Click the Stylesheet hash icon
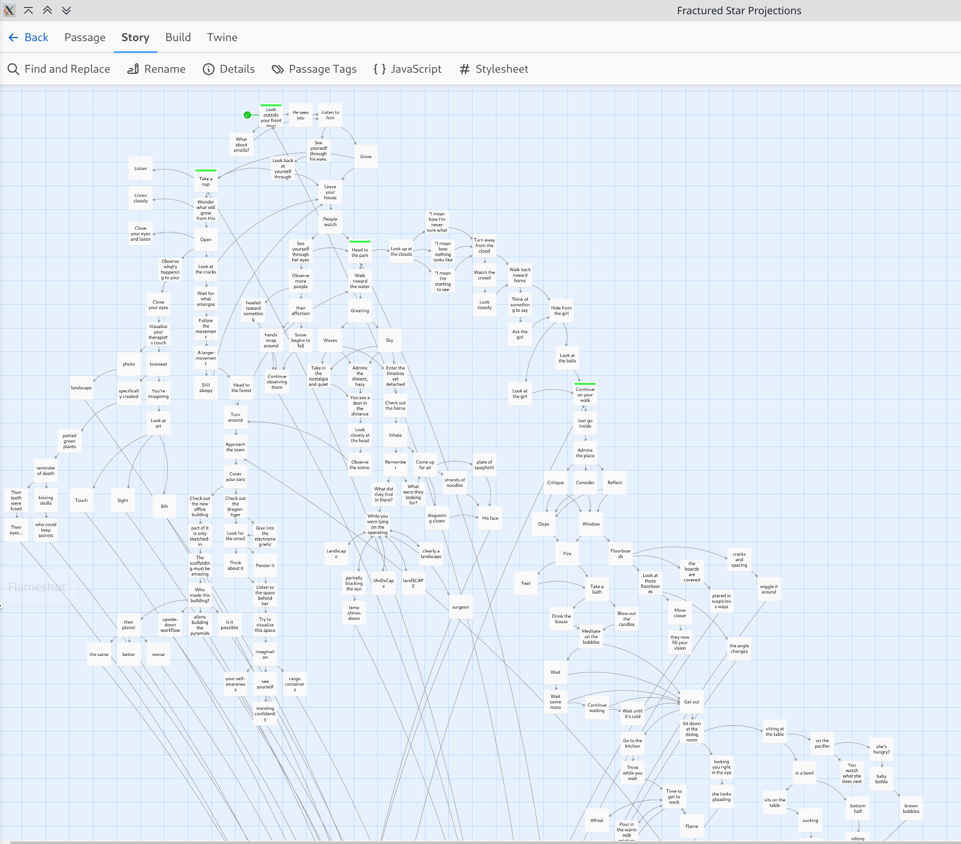Screen dimensions: 961x844 pos(465,69)
